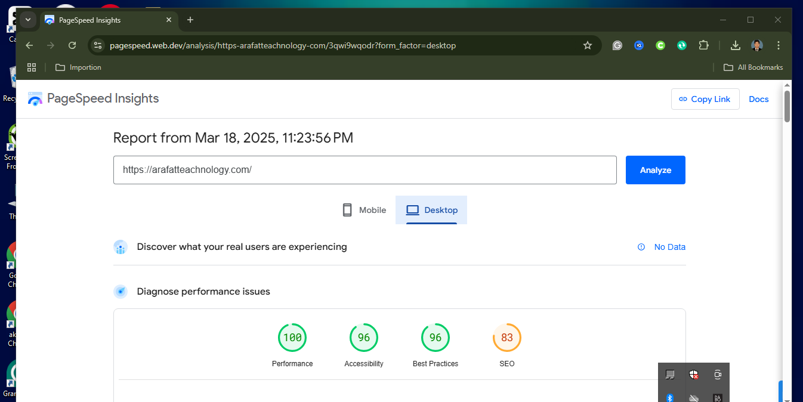Click the Copy Link button
The image size is (803, 402).
(x=705, y=99)
